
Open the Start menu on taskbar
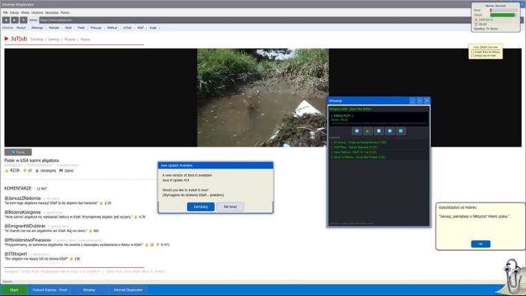pos(14,290)
